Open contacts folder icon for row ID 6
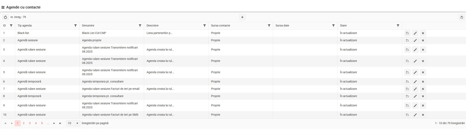The image size is (466, 131). pyautogui.click(x=407, y=82)
